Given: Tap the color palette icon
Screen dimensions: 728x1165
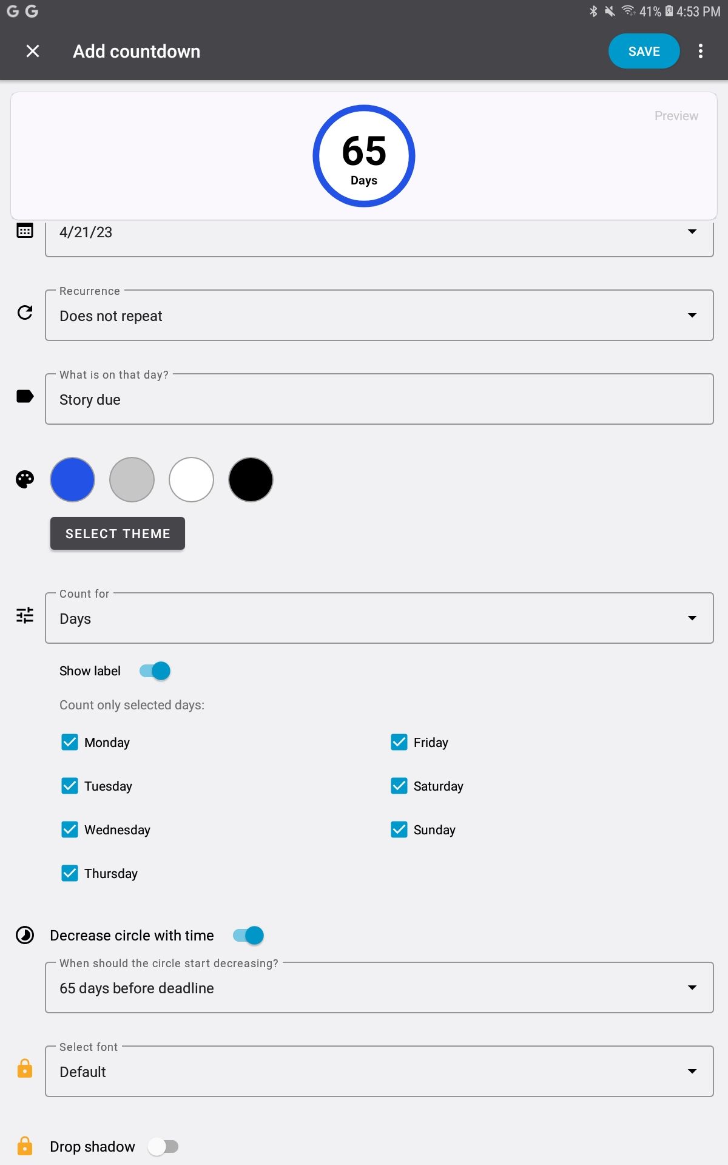Looking at the screenshot, I should point(25,479).
